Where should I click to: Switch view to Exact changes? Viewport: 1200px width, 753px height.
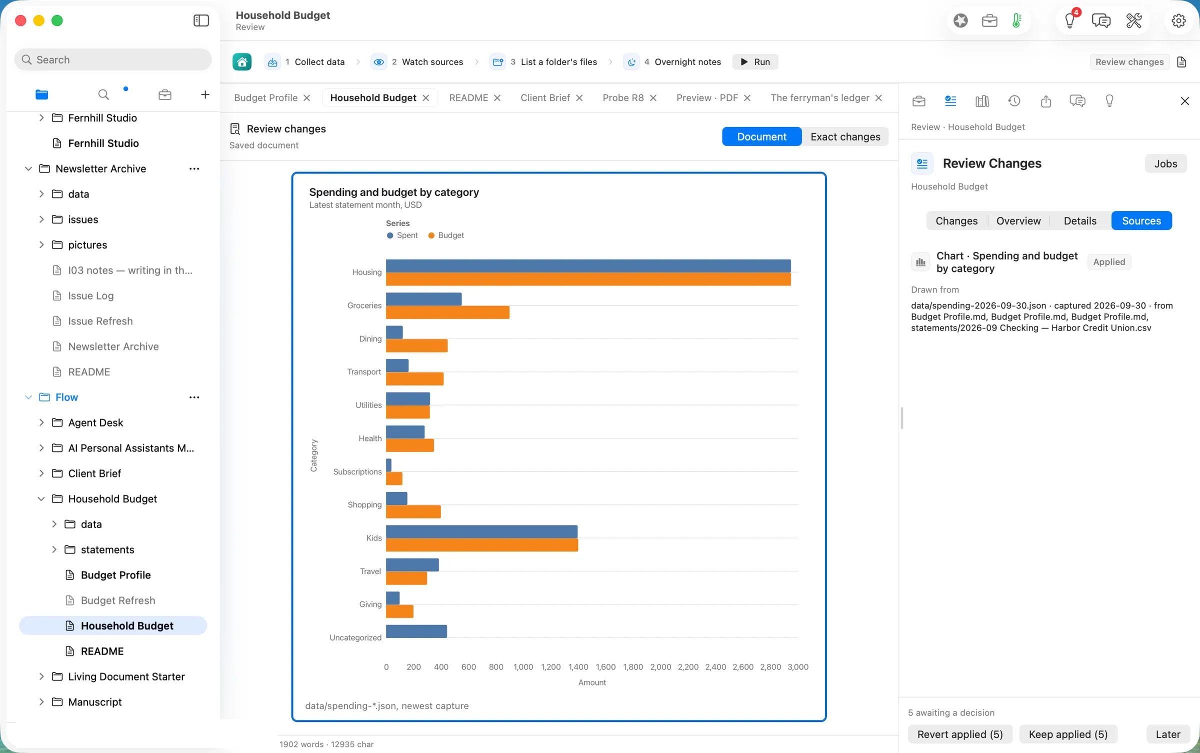point(845,136)
